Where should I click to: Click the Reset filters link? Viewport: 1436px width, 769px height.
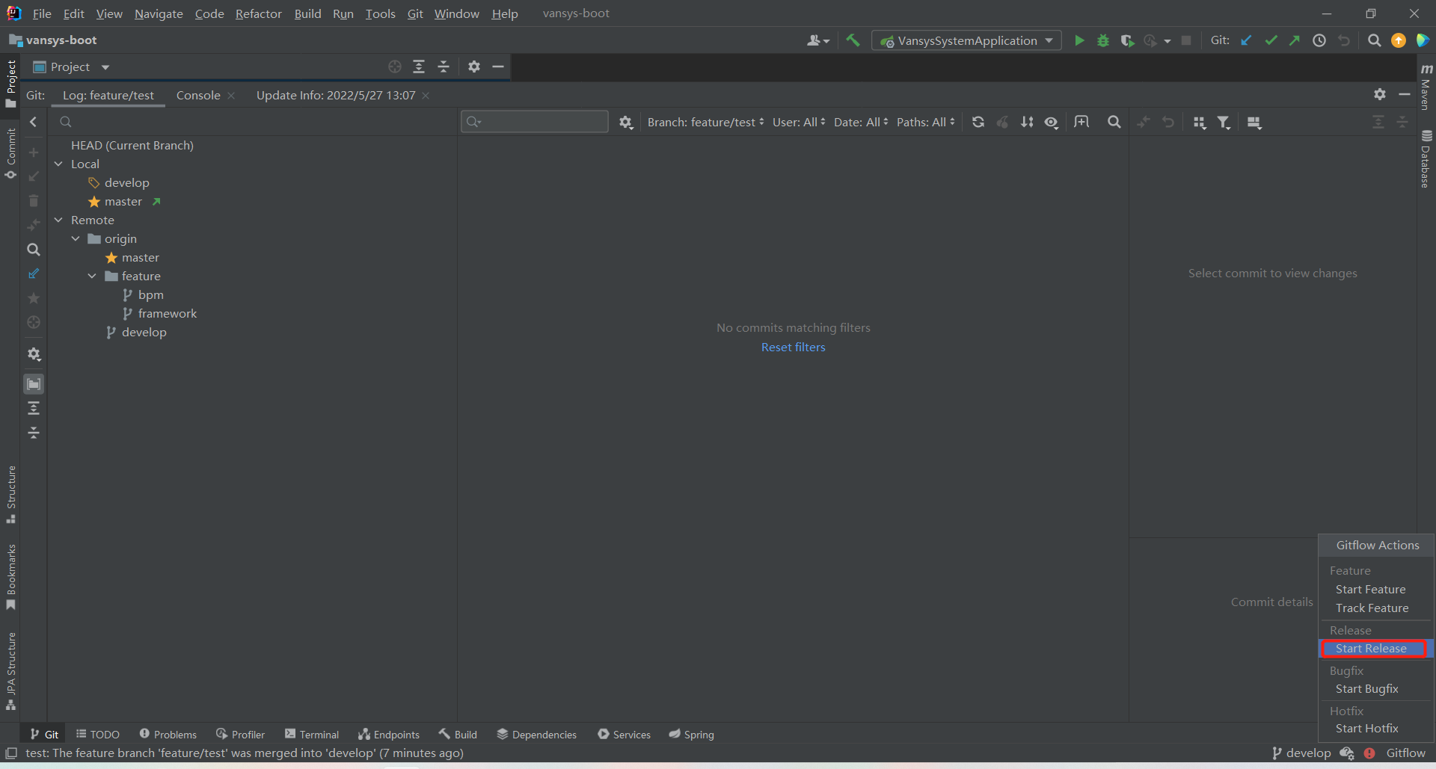tap(793, 347)
